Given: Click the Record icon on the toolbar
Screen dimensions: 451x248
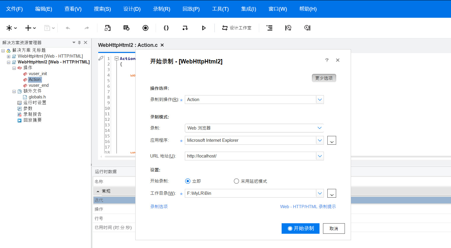Looking at the screenshot, I should click(145, 28).
